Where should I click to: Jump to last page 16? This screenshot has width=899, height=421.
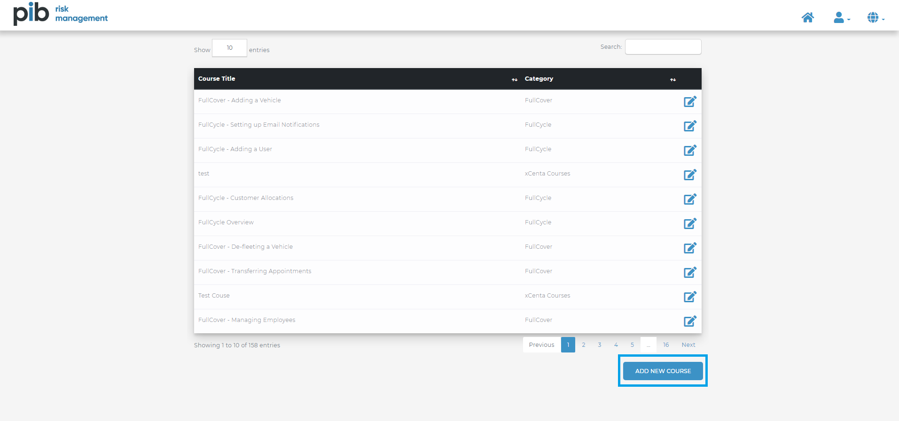(x=666, y=344)
